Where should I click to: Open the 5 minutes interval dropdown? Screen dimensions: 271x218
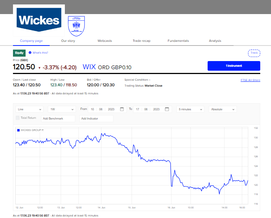tap(190, 109)
